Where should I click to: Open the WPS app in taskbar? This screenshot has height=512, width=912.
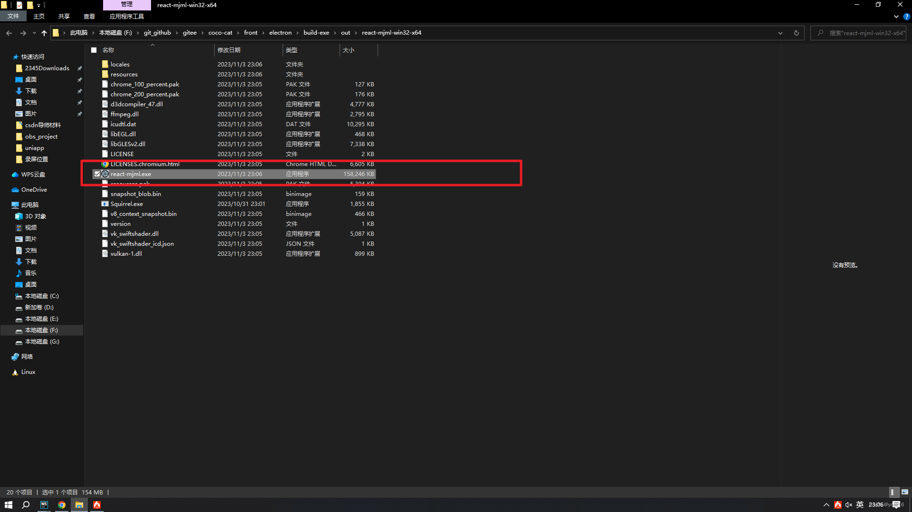[x=44, y=505]
